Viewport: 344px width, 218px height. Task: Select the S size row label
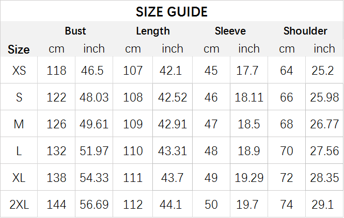(19, 97)
